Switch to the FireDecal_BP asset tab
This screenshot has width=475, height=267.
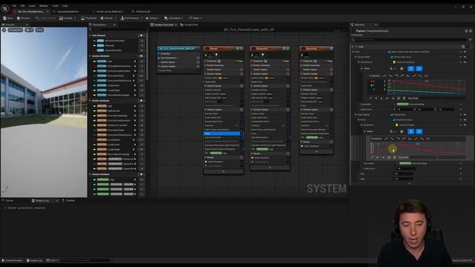tap(142, 12)
